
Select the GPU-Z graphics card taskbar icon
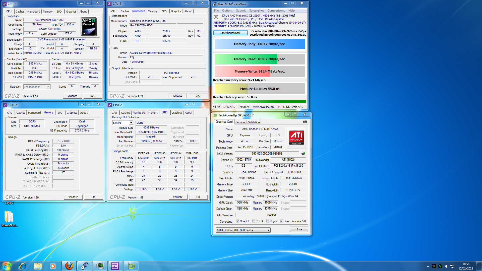(131, 266)
